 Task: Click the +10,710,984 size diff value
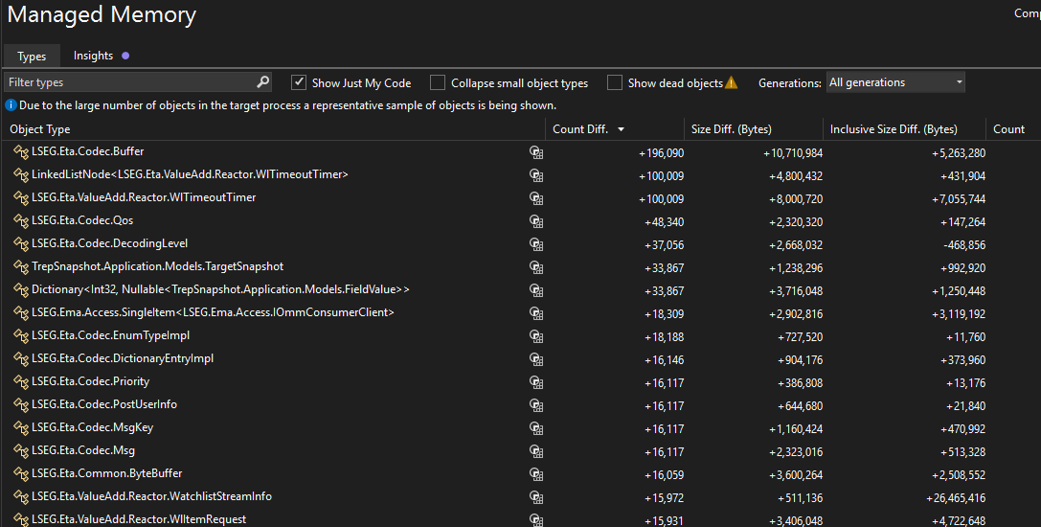point(793,153)
